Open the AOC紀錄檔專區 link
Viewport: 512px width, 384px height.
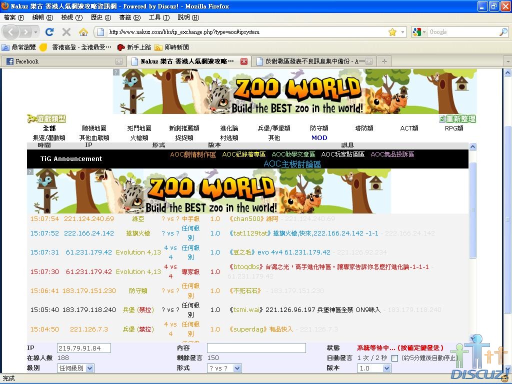click(244, 154)
